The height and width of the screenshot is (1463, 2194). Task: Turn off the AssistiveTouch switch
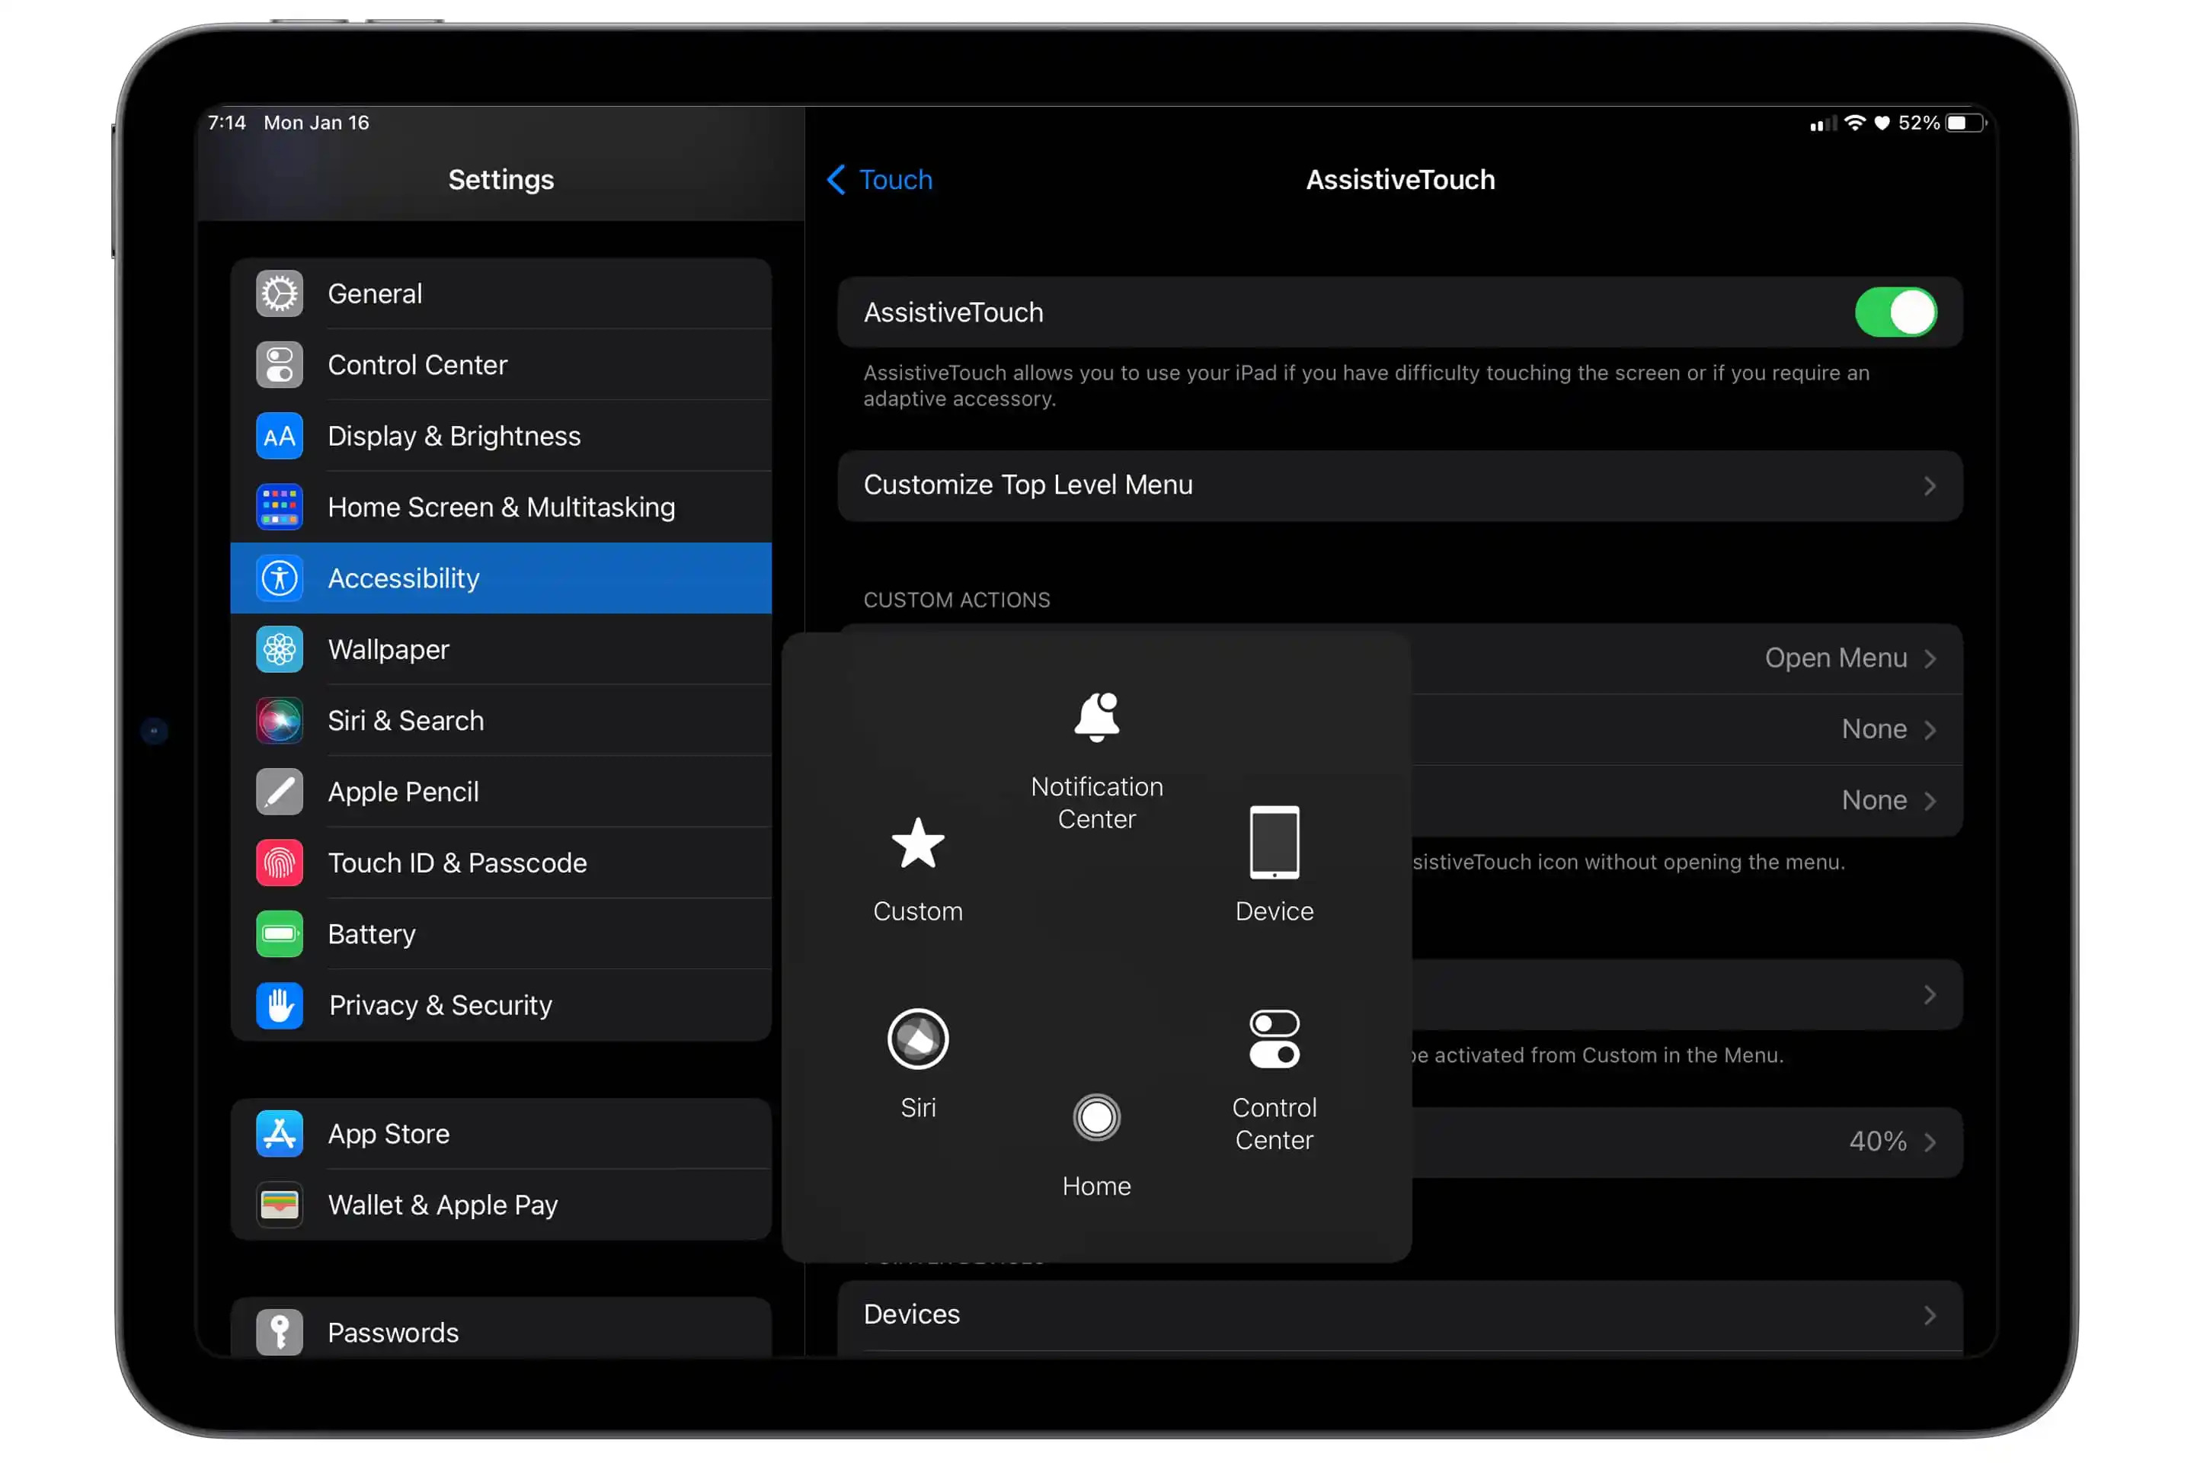click(x=1895, y=312)
